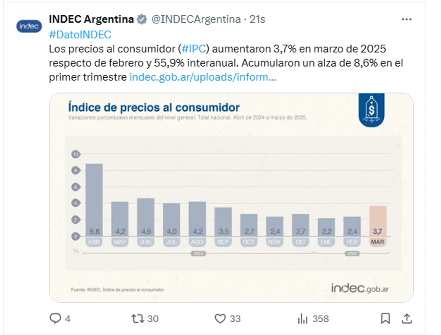Screen dimensions: 441x335
Task: Open the tweet view analytics icon
Action: pyautogui.click(x=303, y=319)
